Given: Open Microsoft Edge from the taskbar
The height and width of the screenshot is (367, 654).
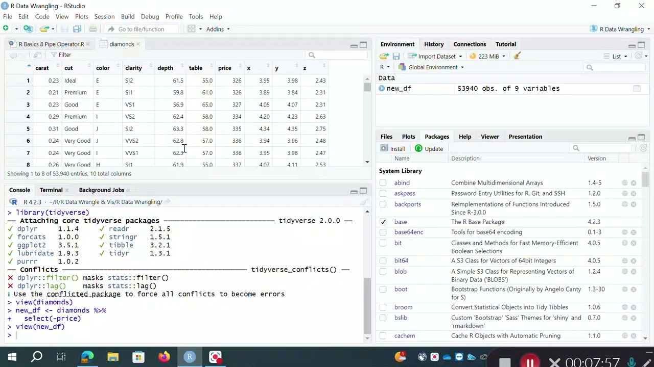Looking at the screenshot, I should (87, 357).
